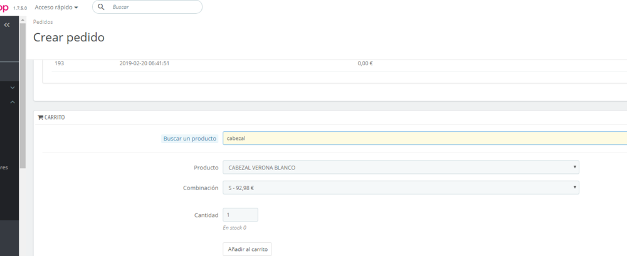Image resolution: width=627 pixels, height=256 pixels.
Task: Open the Combinación dropdown showing S - 92,98 €
Action: pyautogui.click(x=401, y=188)
